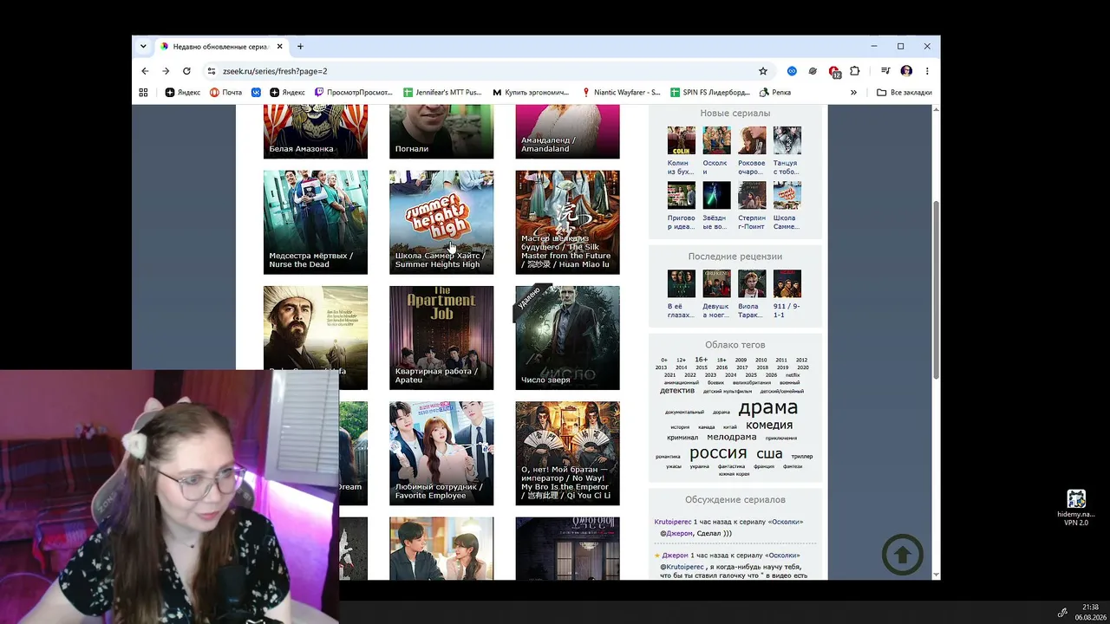Open the Погнали series poster

tap(441, 132)
